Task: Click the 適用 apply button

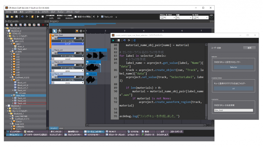Action: 249,48
